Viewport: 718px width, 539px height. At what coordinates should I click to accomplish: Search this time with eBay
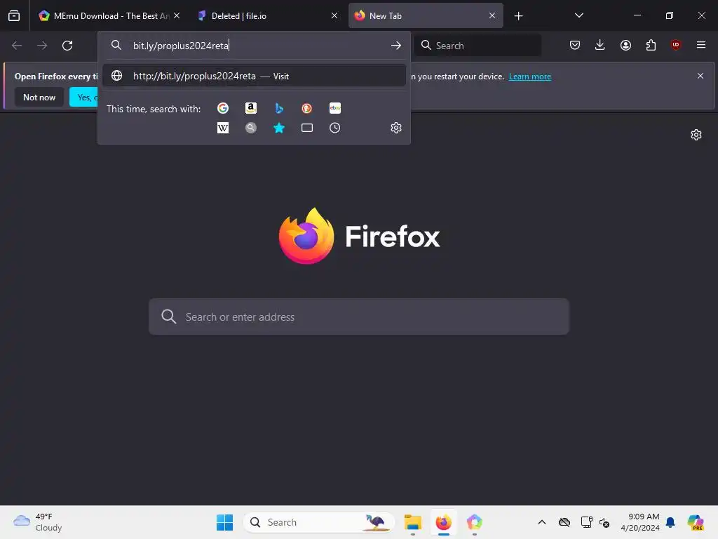tap(335, 108)
